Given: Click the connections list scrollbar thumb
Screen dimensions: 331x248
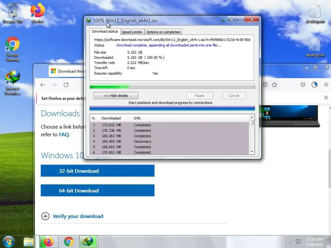Looking at the screenshot, I should pyautogui.click(x=251, y=122).
